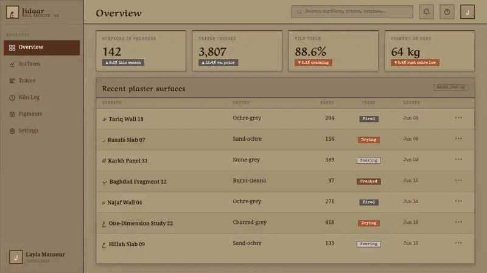487x273 pixels.
Task: Click the Fired badge for Tariq Wall 18
Action: tap(369, 119)
